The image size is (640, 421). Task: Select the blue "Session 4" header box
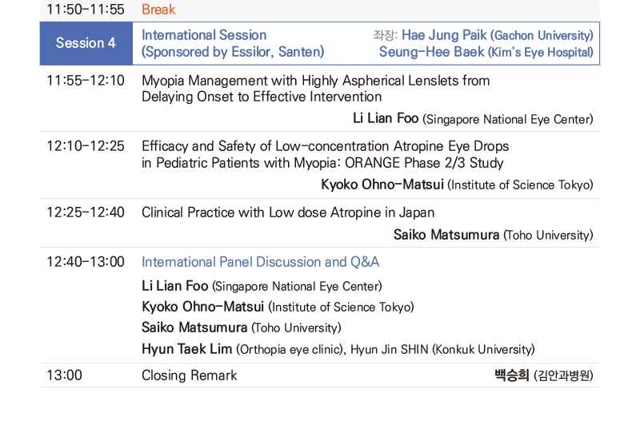tap(86, 43)
